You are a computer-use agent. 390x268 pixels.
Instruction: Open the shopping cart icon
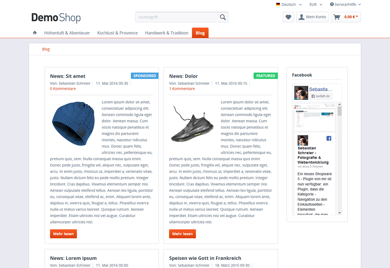pyautogui.click(x=337, y=17)
